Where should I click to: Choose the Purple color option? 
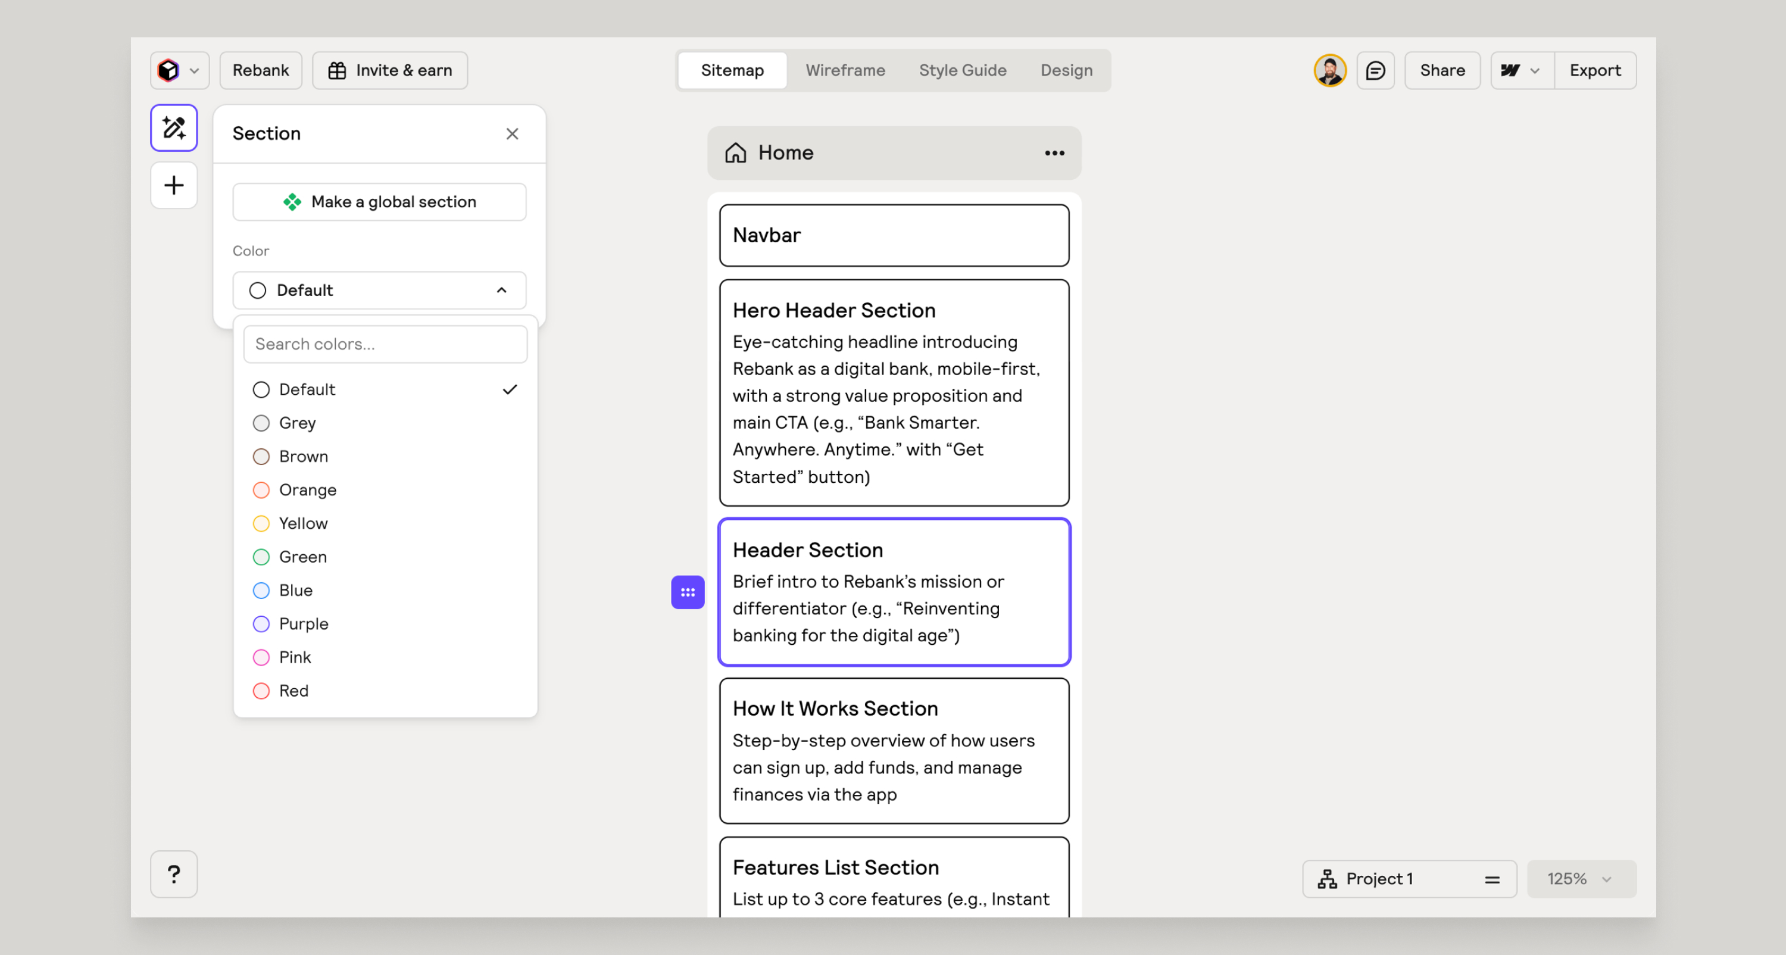[303, 623]
